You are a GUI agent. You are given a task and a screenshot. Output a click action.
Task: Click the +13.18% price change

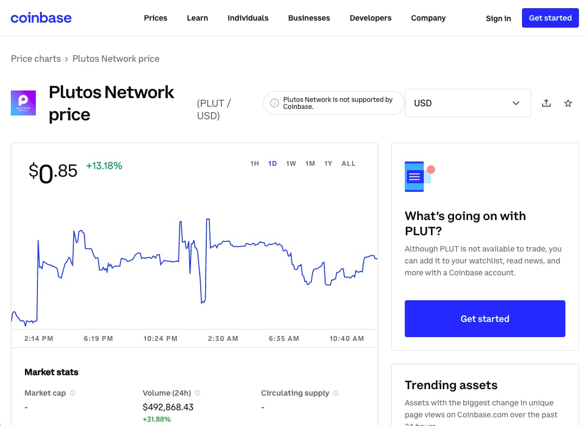tap(104, 166)
